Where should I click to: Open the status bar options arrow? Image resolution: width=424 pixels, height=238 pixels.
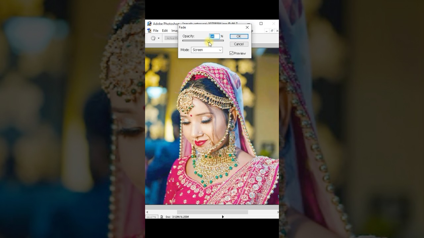coord(223,217)
